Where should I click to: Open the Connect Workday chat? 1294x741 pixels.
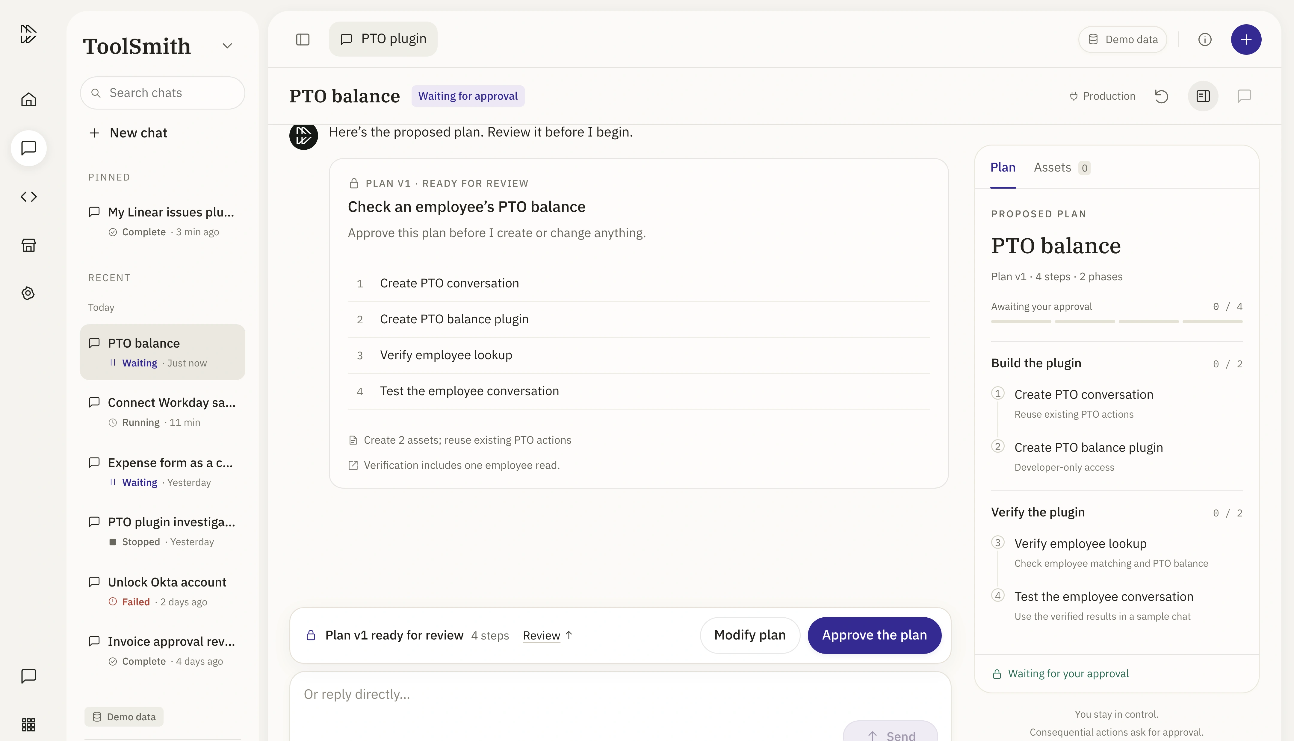pos(162,412)
